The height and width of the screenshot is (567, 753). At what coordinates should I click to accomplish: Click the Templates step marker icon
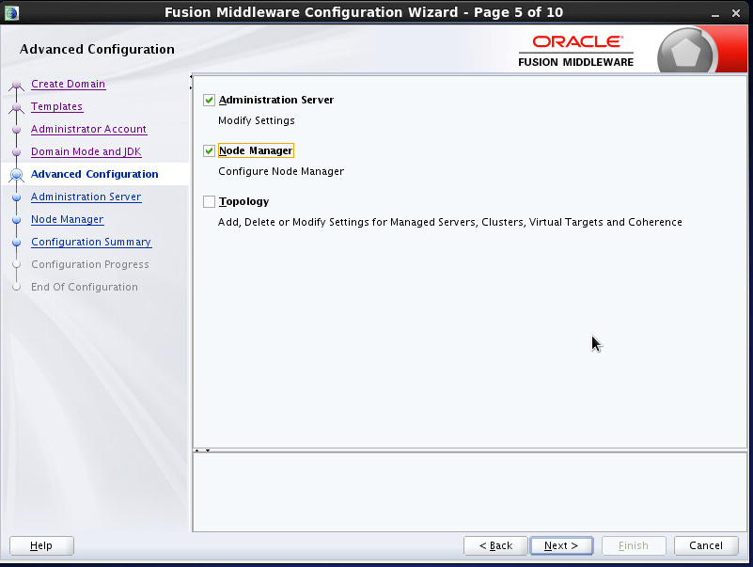(16, 108)
